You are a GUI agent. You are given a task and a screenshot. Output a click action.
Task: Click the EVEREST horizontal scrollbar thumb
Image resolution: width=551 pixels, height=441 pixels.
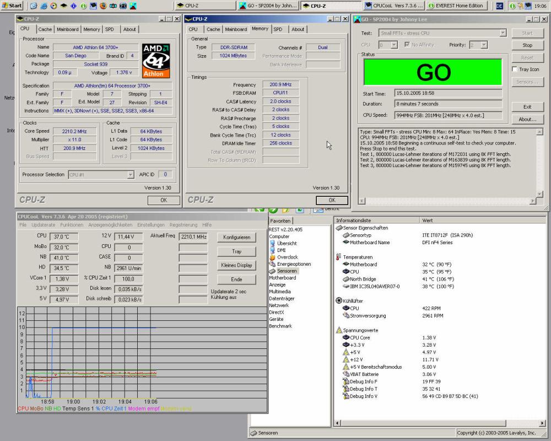click(x=423, y=423)
